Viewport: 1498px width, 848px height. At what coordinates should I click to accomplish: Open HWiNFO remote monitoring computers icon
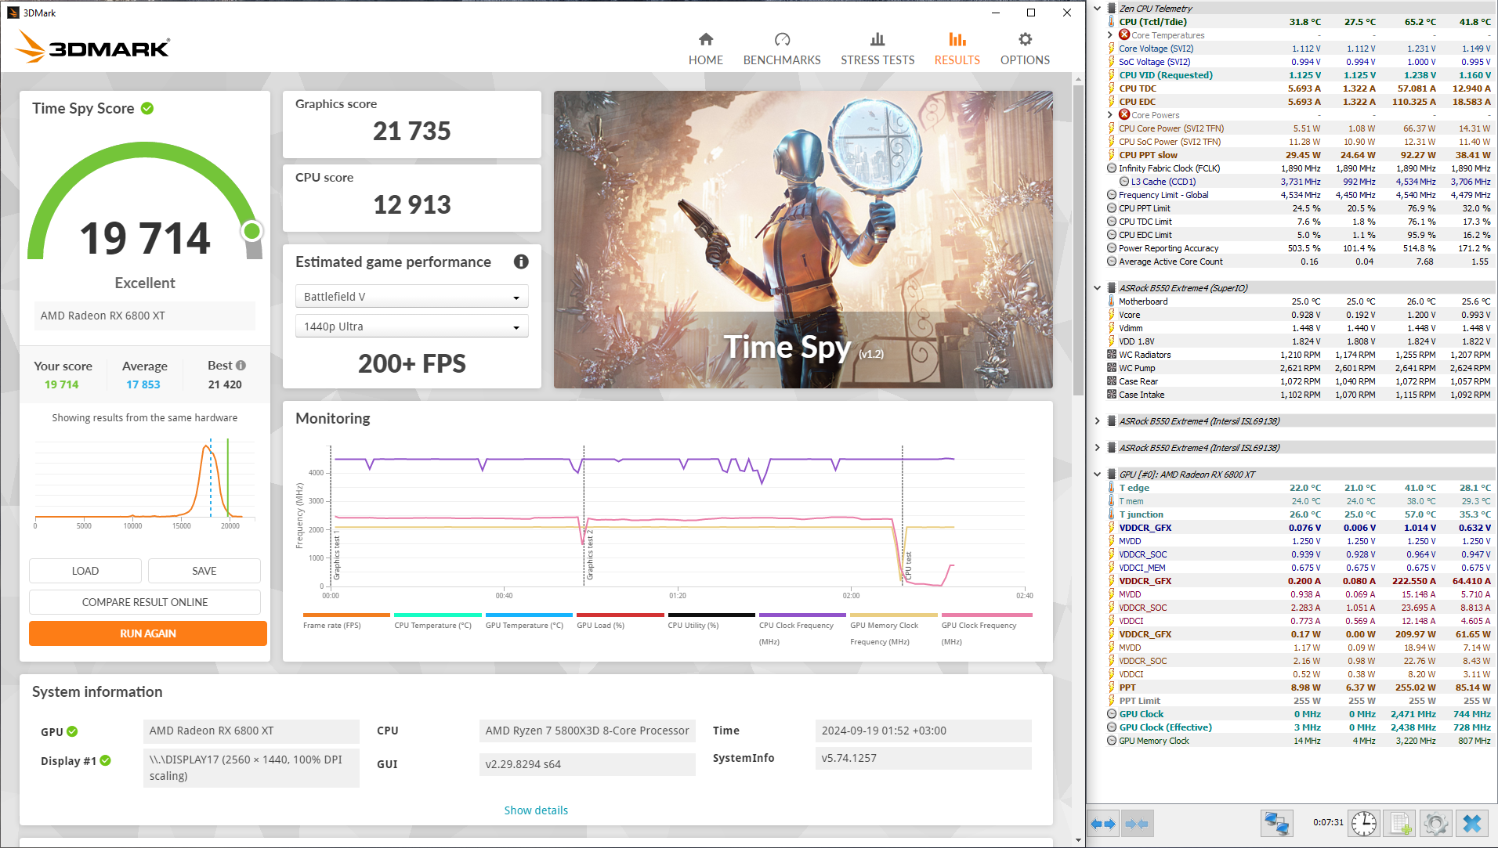click(x=1276, y=824)
